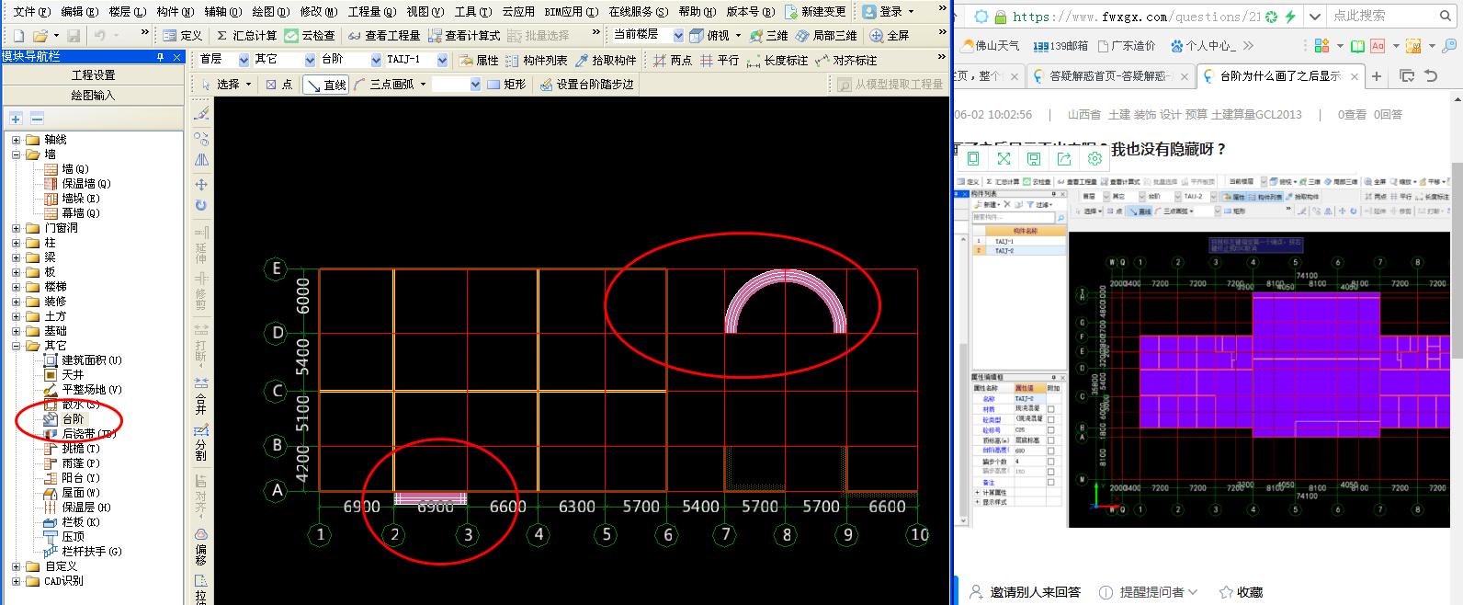Viewport: 1463px width, 605px height.
Task: Click the 定义 (Define) toolbar button
Action: (x=183, y=35)
